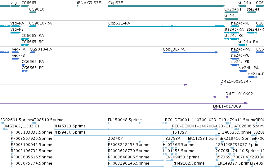This screenshot has height=168, width=264.
Task: Open EST RP003196732.5prime
Action: click(x=31, y=151)
